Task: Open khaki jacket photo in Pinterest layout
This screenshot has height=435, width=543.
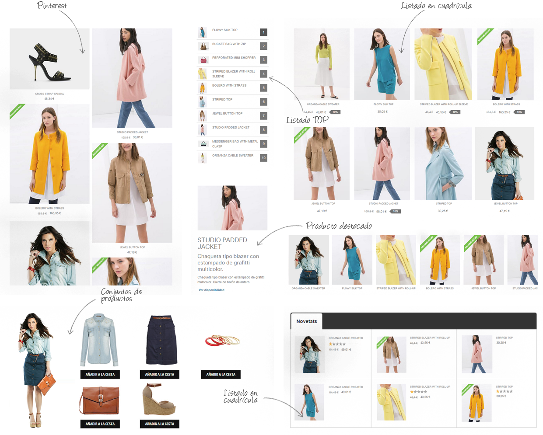Action: tap(132, 193)
